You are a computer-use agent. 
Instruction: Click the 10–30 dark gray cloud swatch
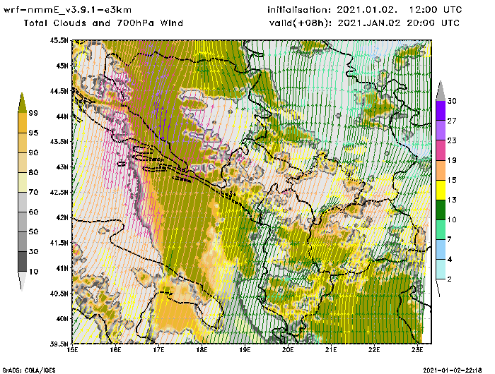(22, 262)
